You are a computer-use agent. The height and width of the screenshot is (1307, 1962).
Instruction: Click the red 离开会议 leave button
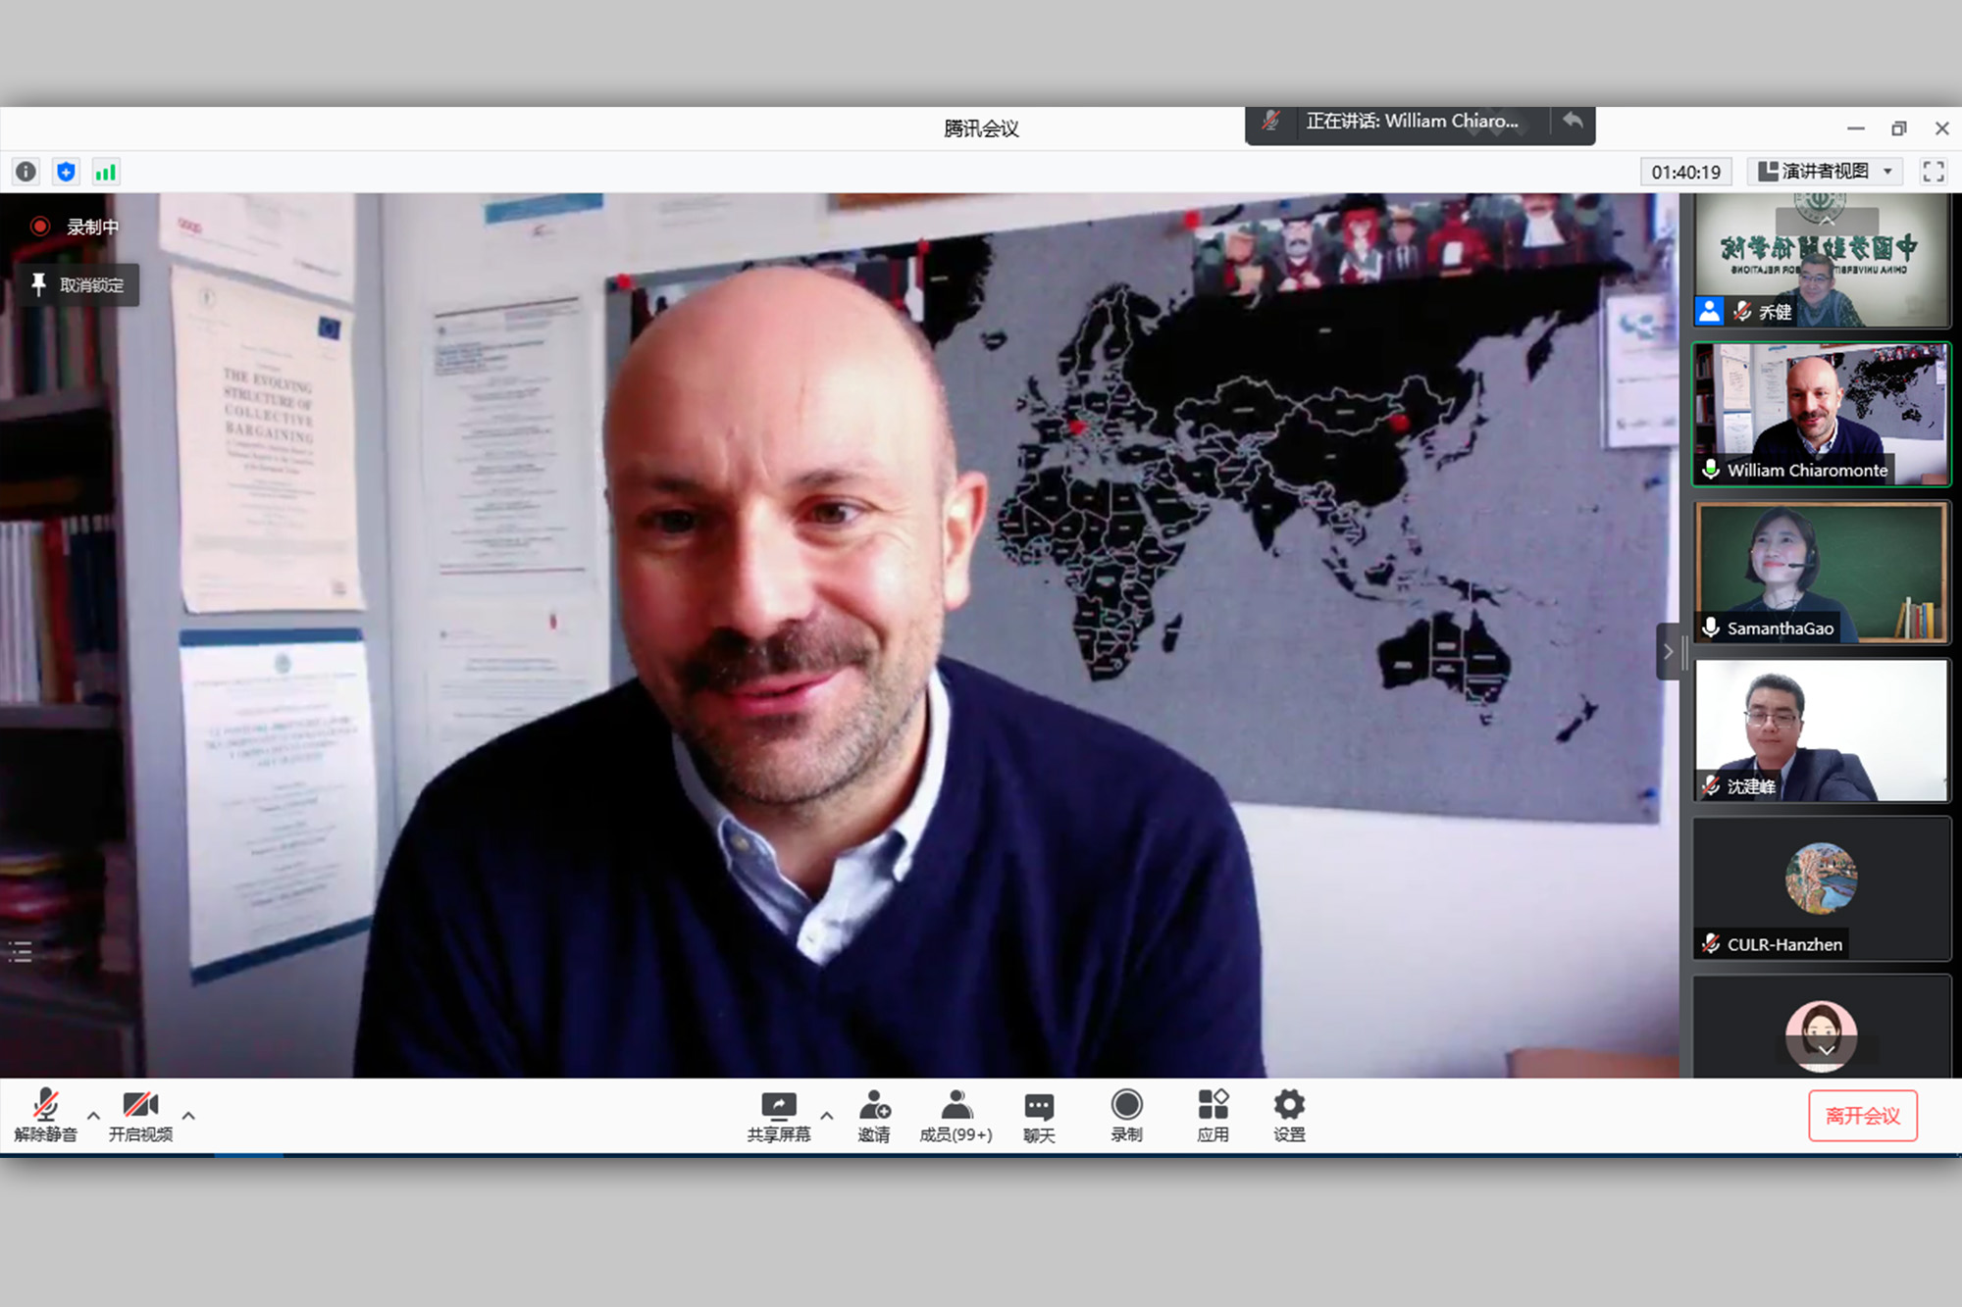1862,1116
